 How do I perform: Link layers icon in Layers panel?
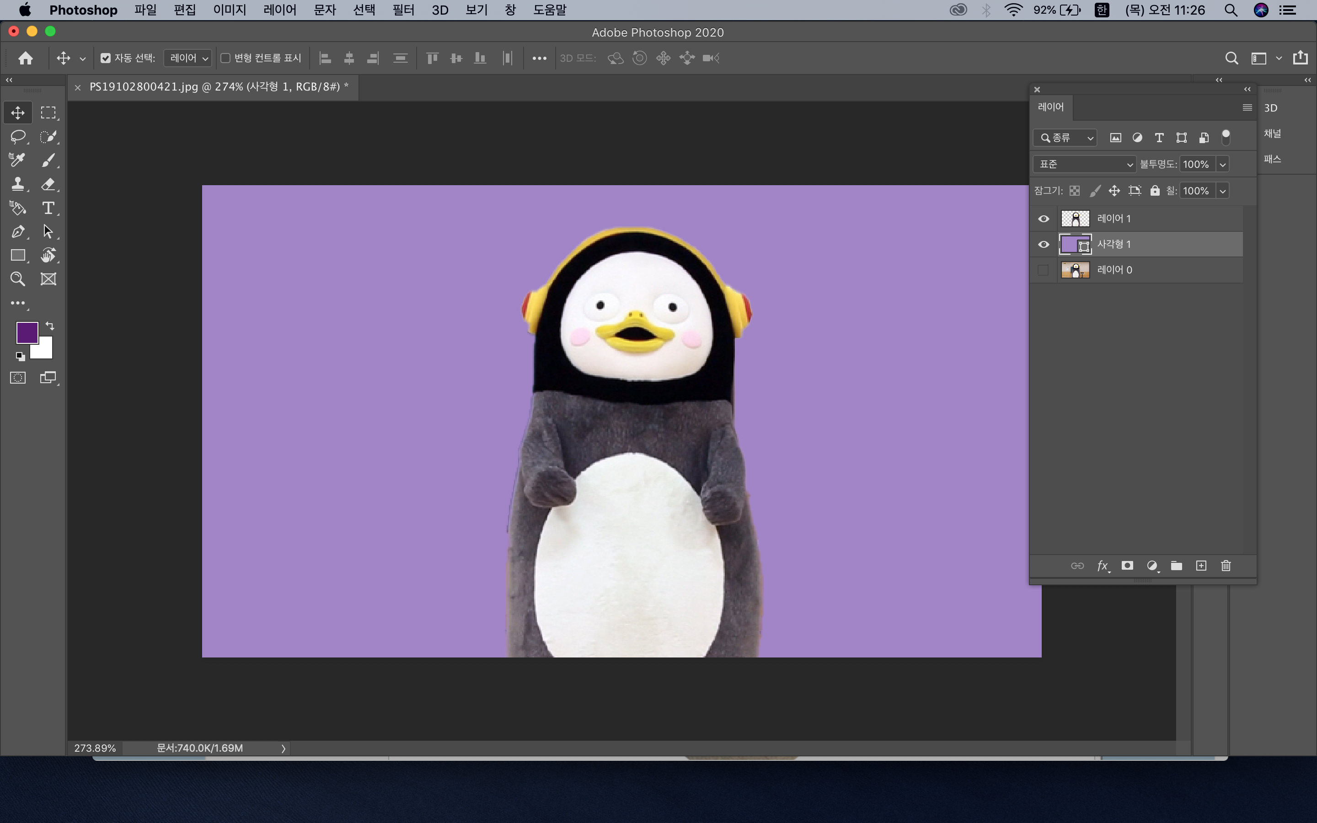[x=1077, y=566]
